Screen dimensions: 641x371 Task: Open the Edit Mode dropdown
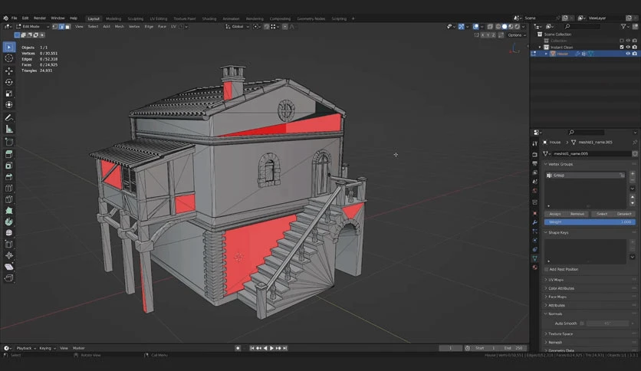(x=33, y=27)
